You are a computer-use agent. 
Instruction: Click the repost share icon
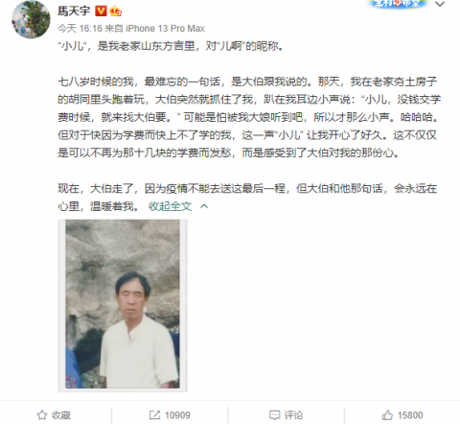(154, 415)
